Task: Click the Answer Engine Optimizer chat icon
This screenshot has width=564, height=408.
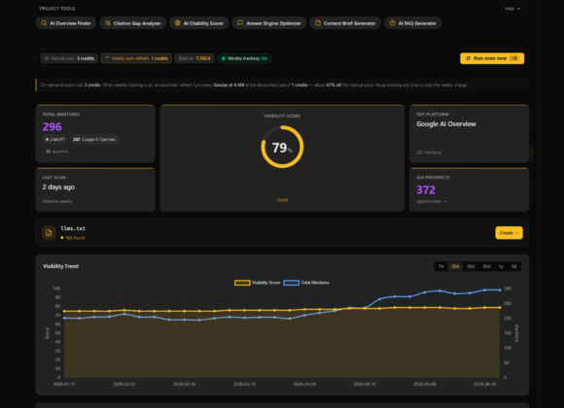Action: 240,23
